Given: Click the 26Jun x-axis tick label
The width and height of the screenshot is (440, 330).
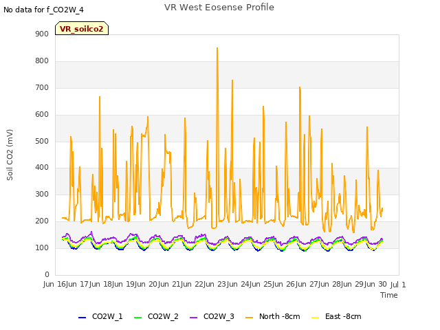Looking at the screenshot, I should [296, 284].
